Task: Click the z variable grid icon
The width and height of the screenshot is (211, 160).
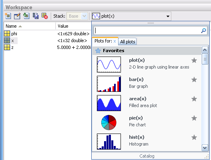Action: [x=7, y=47]
